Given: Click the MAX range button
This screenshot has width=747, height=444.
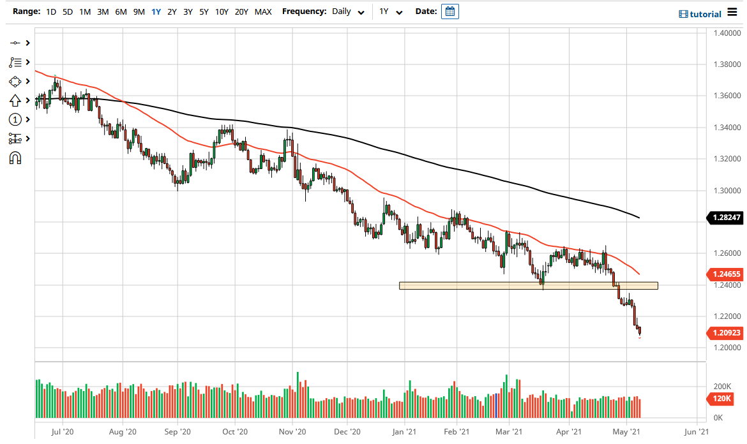Looking at the screenshot, I should [x=263, y=11].
